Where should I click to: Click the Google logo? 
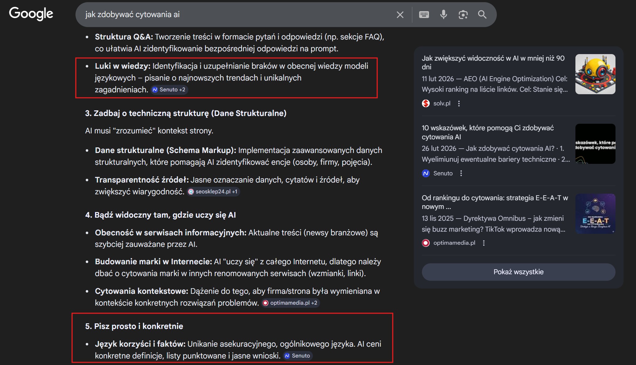click(x=31, y=13)
